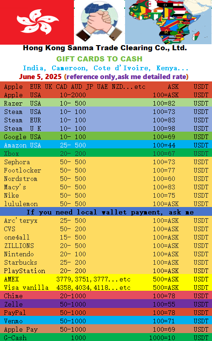Click the 'June 5, 2025' date
The image size is (212, 341).
click(x=40, y=77)
